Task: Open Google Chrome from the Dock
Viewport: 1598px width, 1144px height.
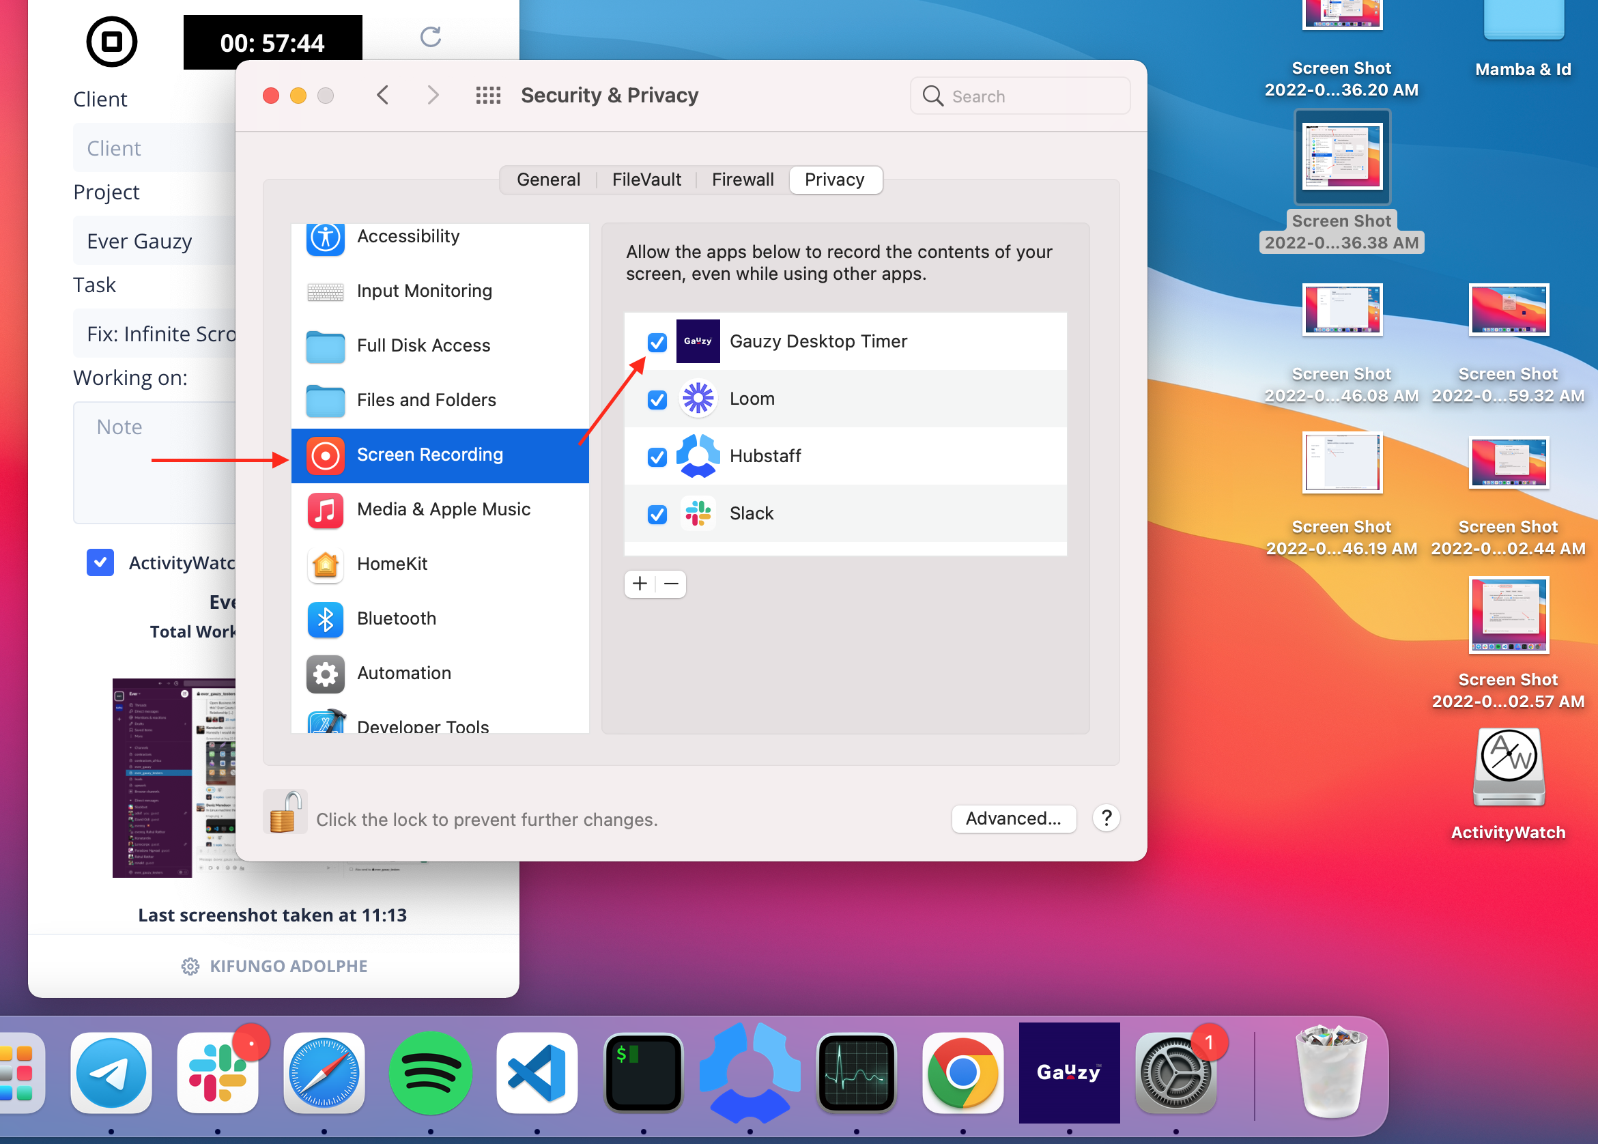Action: (962, 1074)
